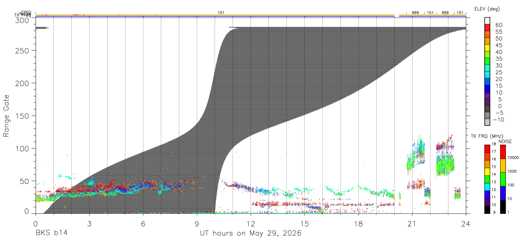Pick the black TX FRQ swatch between 9 and 10

tap(487, 209)
